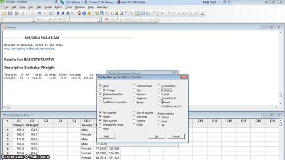Check the SE of mean checkbox
This screenshot has height=160, width=285.
point(100,90)
